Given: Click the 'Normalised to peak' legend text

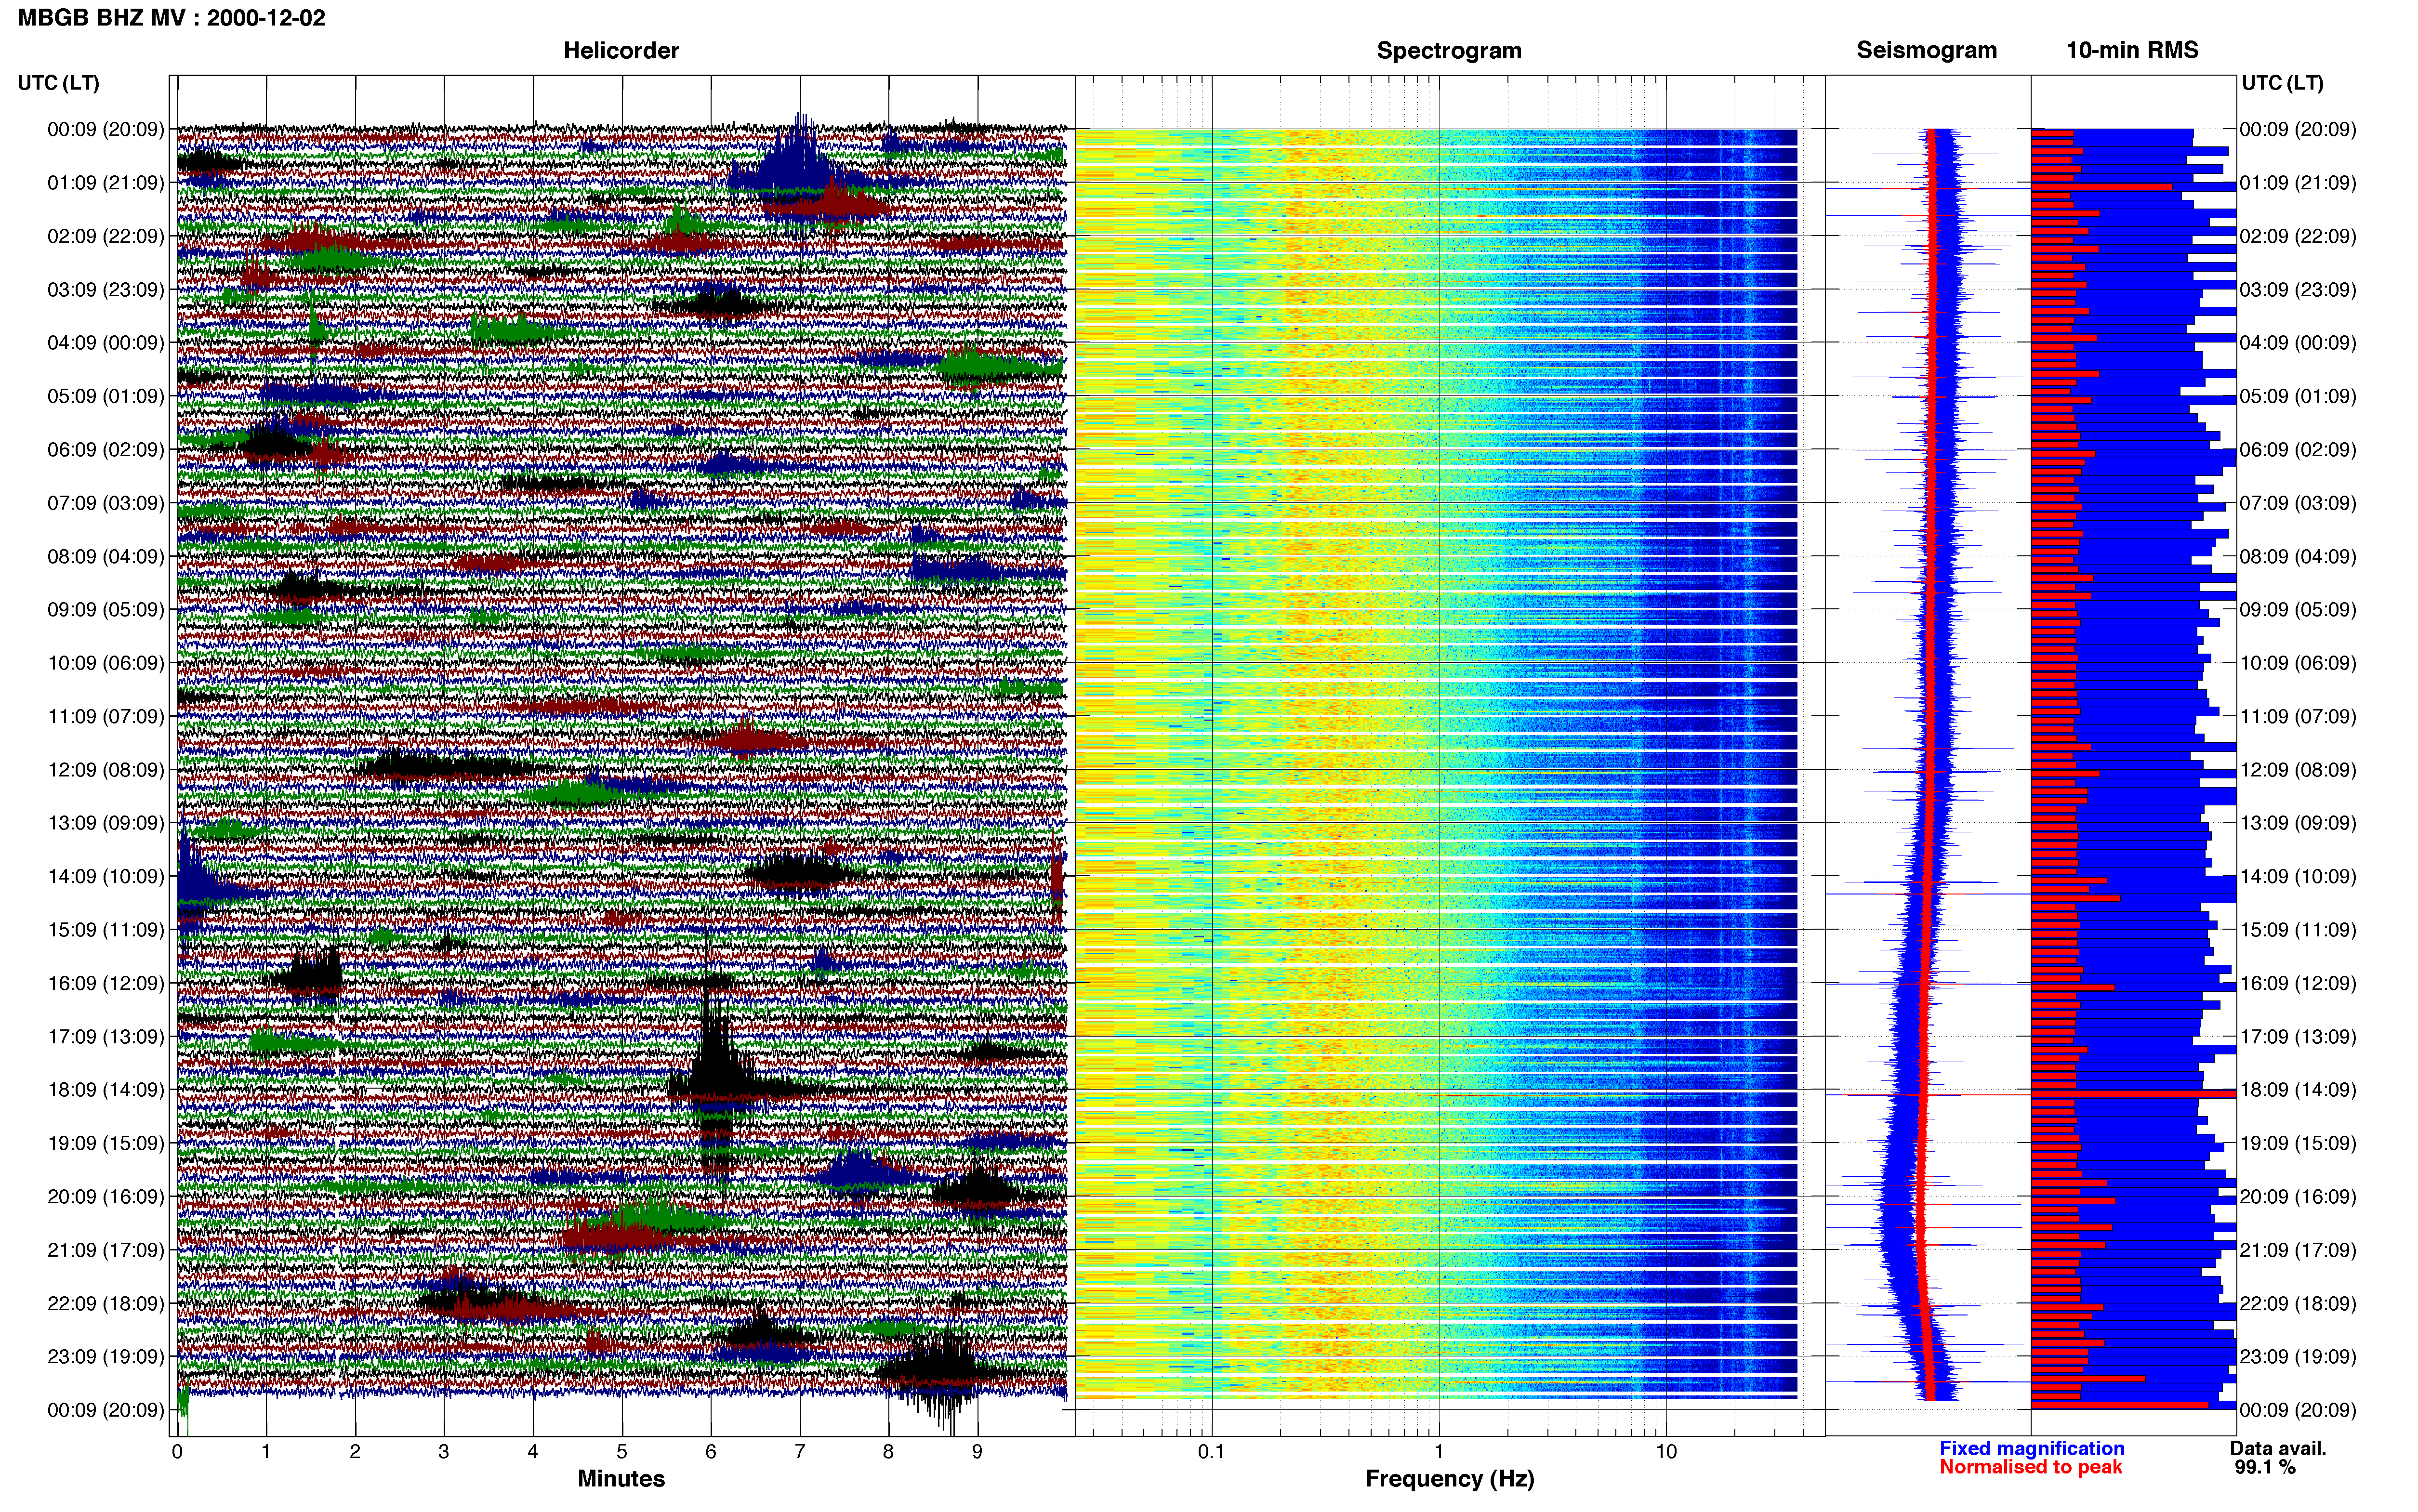Looking at the screenshot, I should [2031, 1467].
